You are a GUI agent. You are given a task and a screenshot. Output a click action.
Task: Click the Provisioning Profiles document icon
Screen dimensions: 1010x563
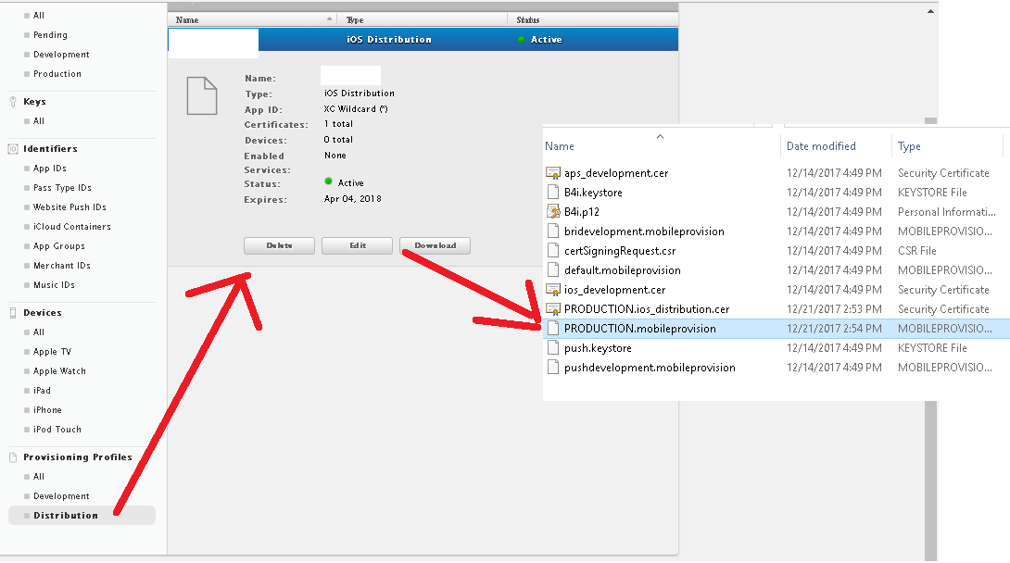[13, 457]
